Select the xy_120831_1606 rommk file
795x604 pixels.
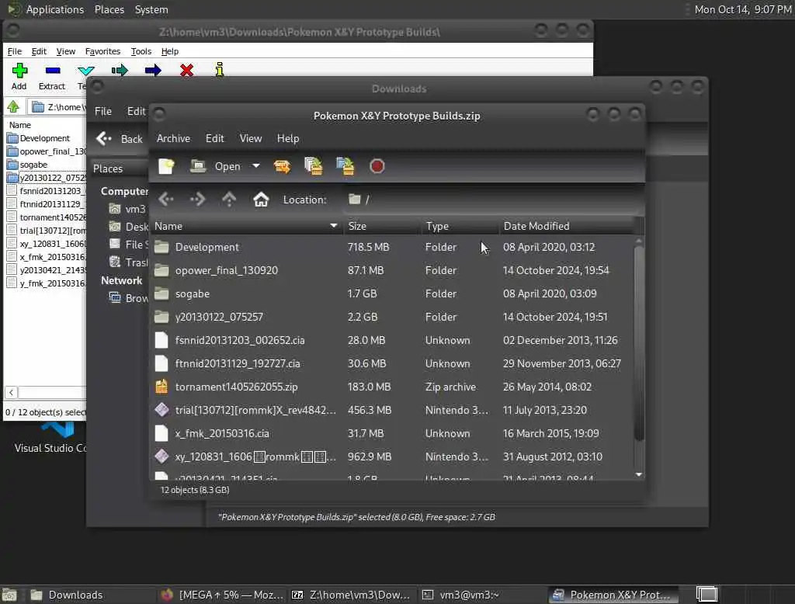[x=392, y=457]
